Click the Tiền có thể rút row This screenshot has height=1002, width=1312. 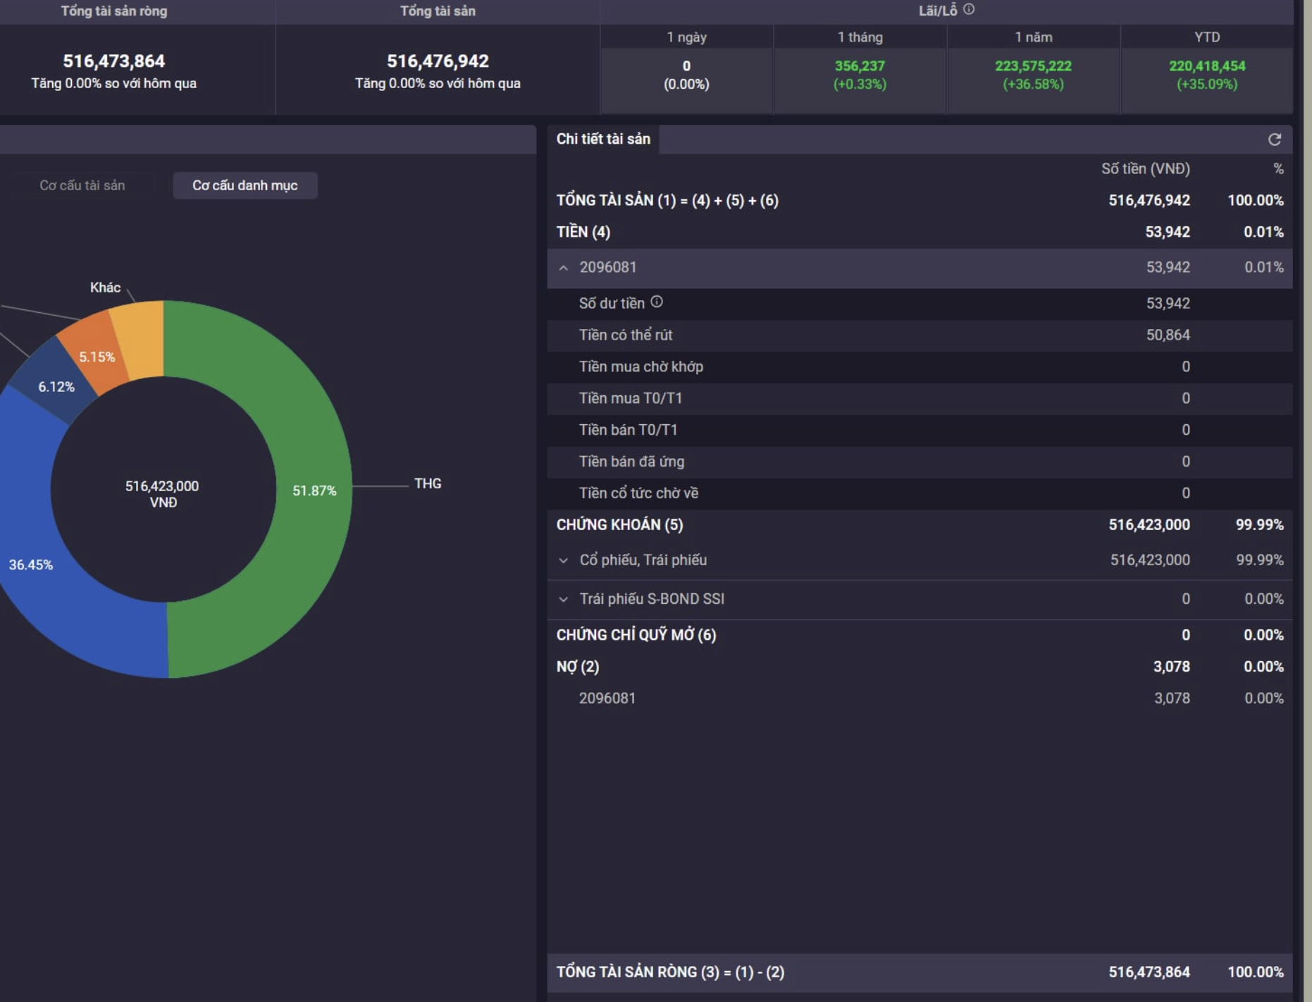point(920,335)
